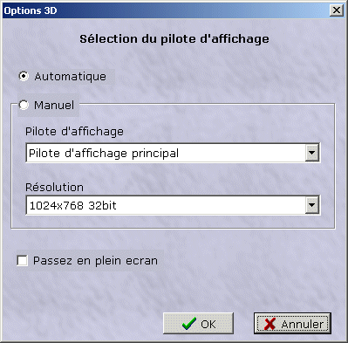
Task: Click the 1024x768 32bit combo box field
Action: pos(173,205)
